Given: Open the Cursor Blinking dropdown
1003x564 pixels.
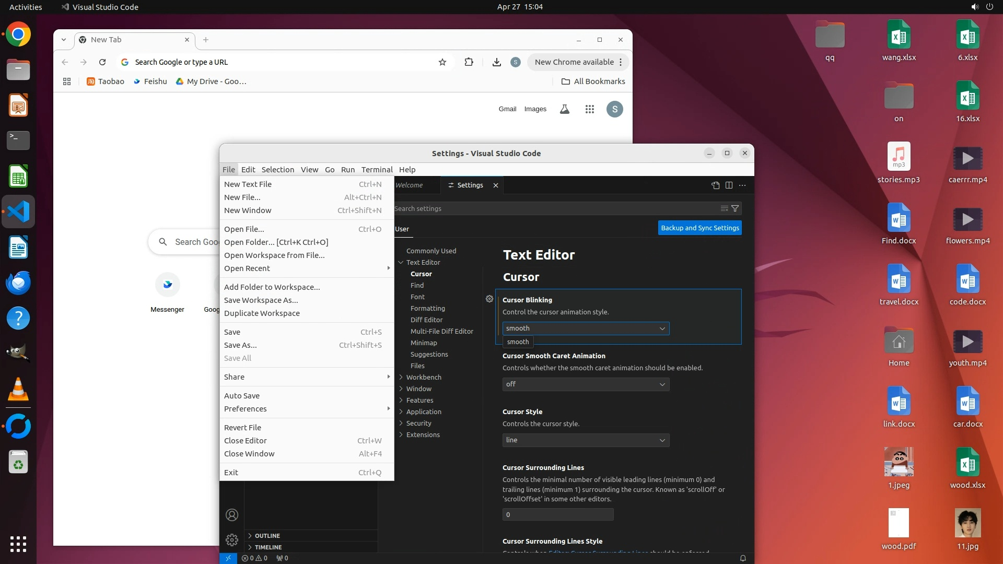Looking at the screenshot, I should point(585,328).
